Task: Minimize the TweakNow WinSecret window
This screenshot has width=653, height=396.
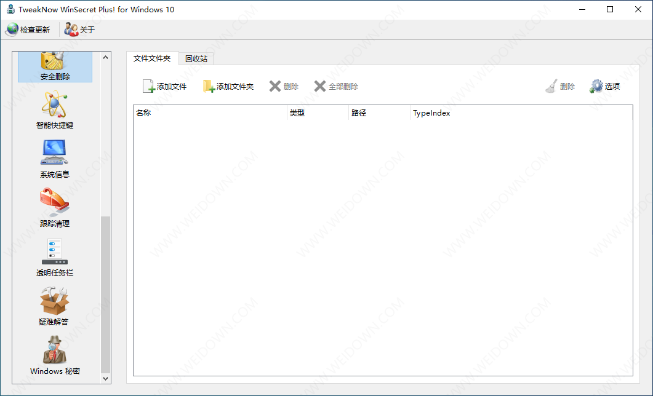Action: pyautogui.click(x=582, y=10)
